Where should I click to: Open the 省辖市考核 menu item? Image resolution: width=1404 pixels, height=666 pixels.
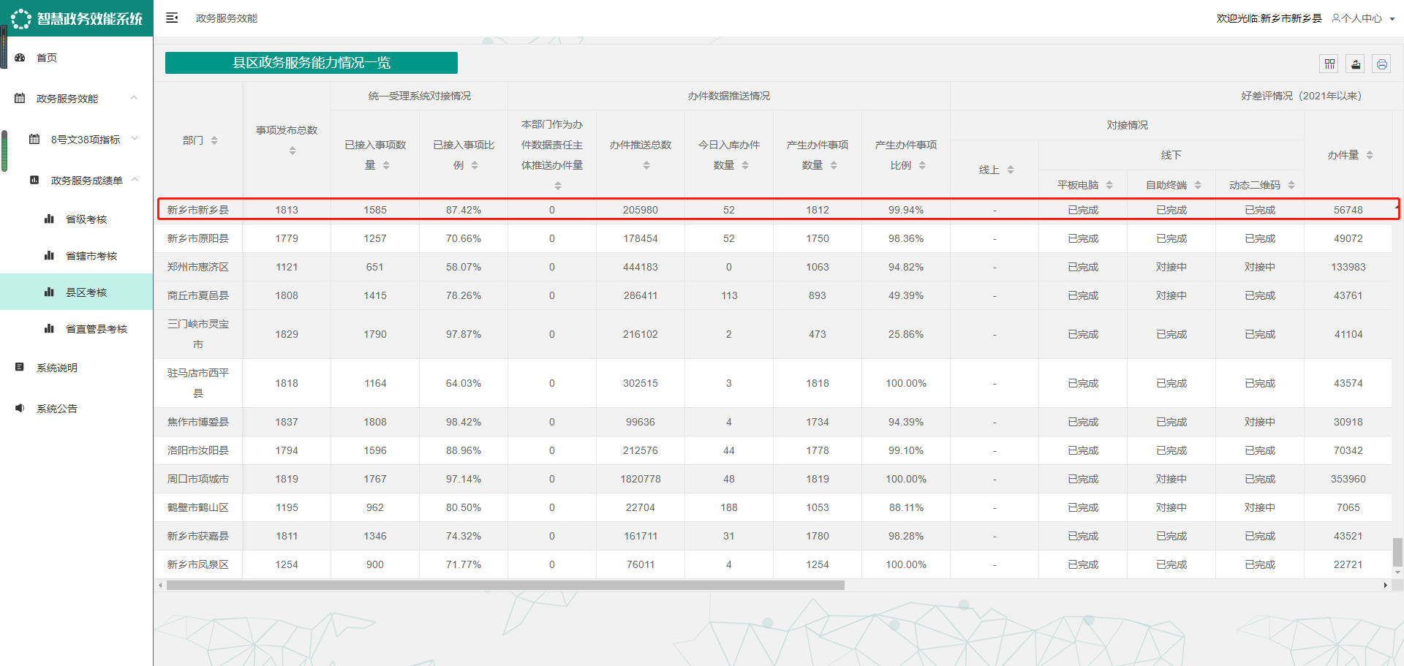click(91, 256)
